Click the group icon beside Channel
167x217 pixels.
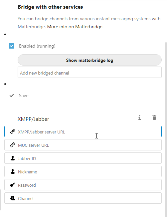point(13,198)
